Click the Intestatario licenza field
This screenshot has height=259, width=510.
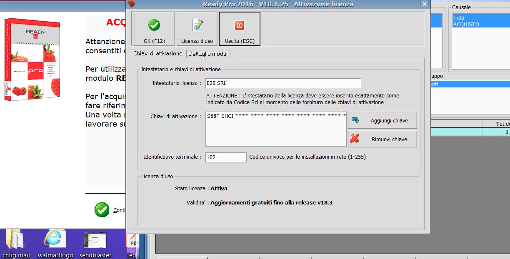(283, 83)
